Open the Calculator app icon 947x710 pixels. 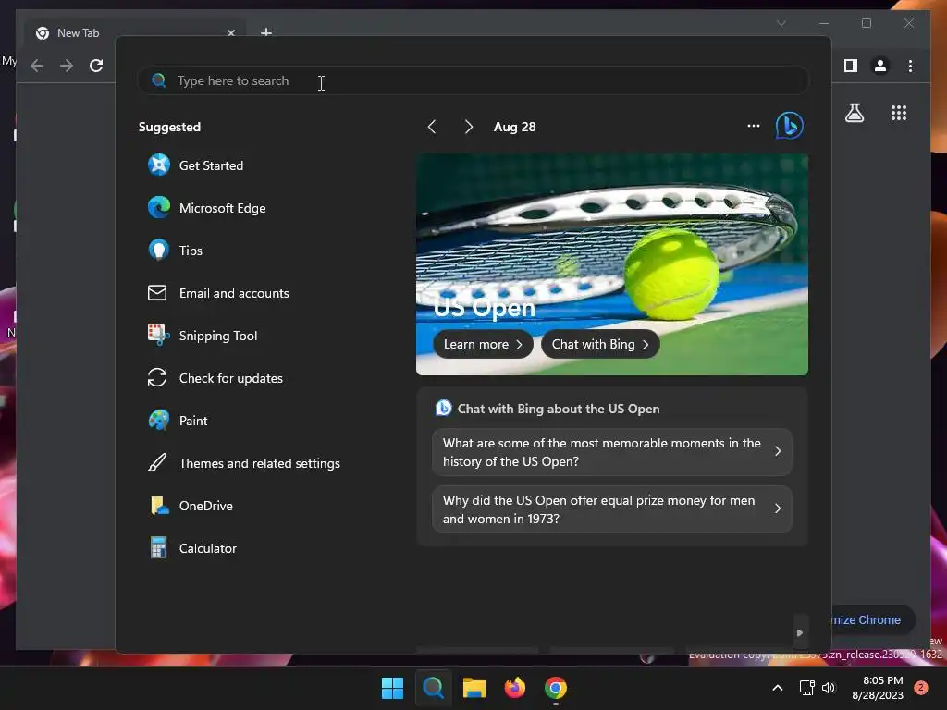click(x=158, y=548)
